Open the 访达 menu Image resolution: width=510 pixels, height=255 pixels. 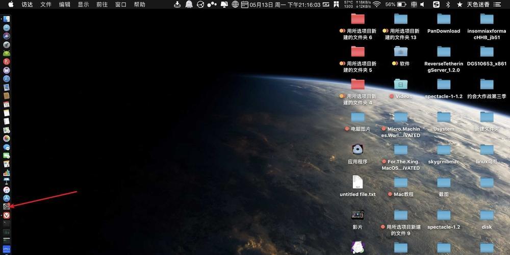27,5
